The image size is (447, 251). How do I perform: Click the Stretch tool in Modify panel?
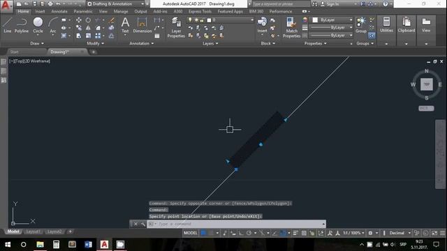coord(78,36)
